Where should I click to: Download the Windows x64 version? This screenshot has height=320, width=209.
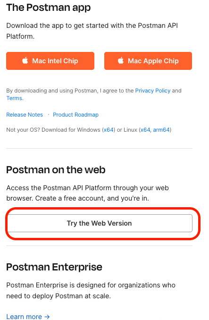(109, 130)
